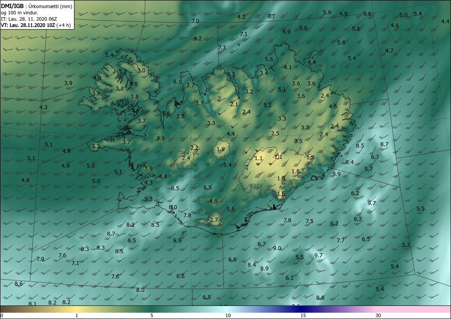Image resolution: width=451 pixels, height=319 pixels.
Task: Click the map value '2.5'
Action: 275,133
